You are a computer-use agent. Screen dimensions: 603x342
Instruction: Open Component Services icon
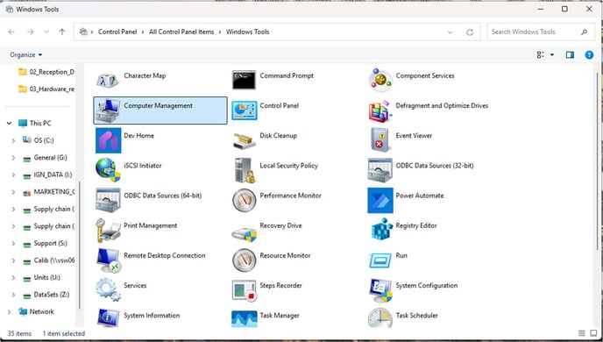point(380,80)
